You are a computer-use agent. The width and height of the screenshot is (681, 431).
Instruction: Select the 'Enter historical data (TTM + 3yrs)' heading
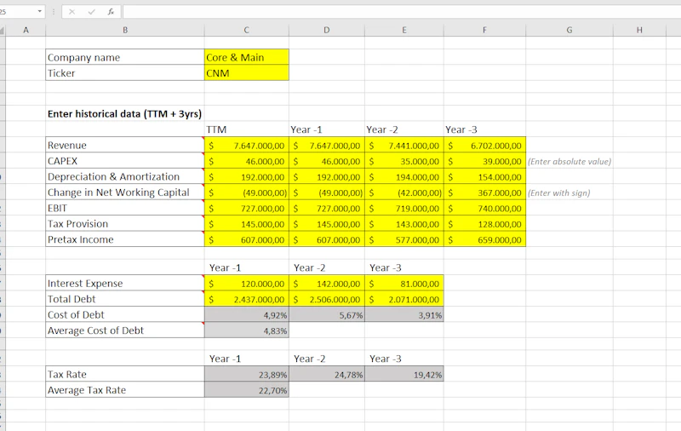click(124, 114)
